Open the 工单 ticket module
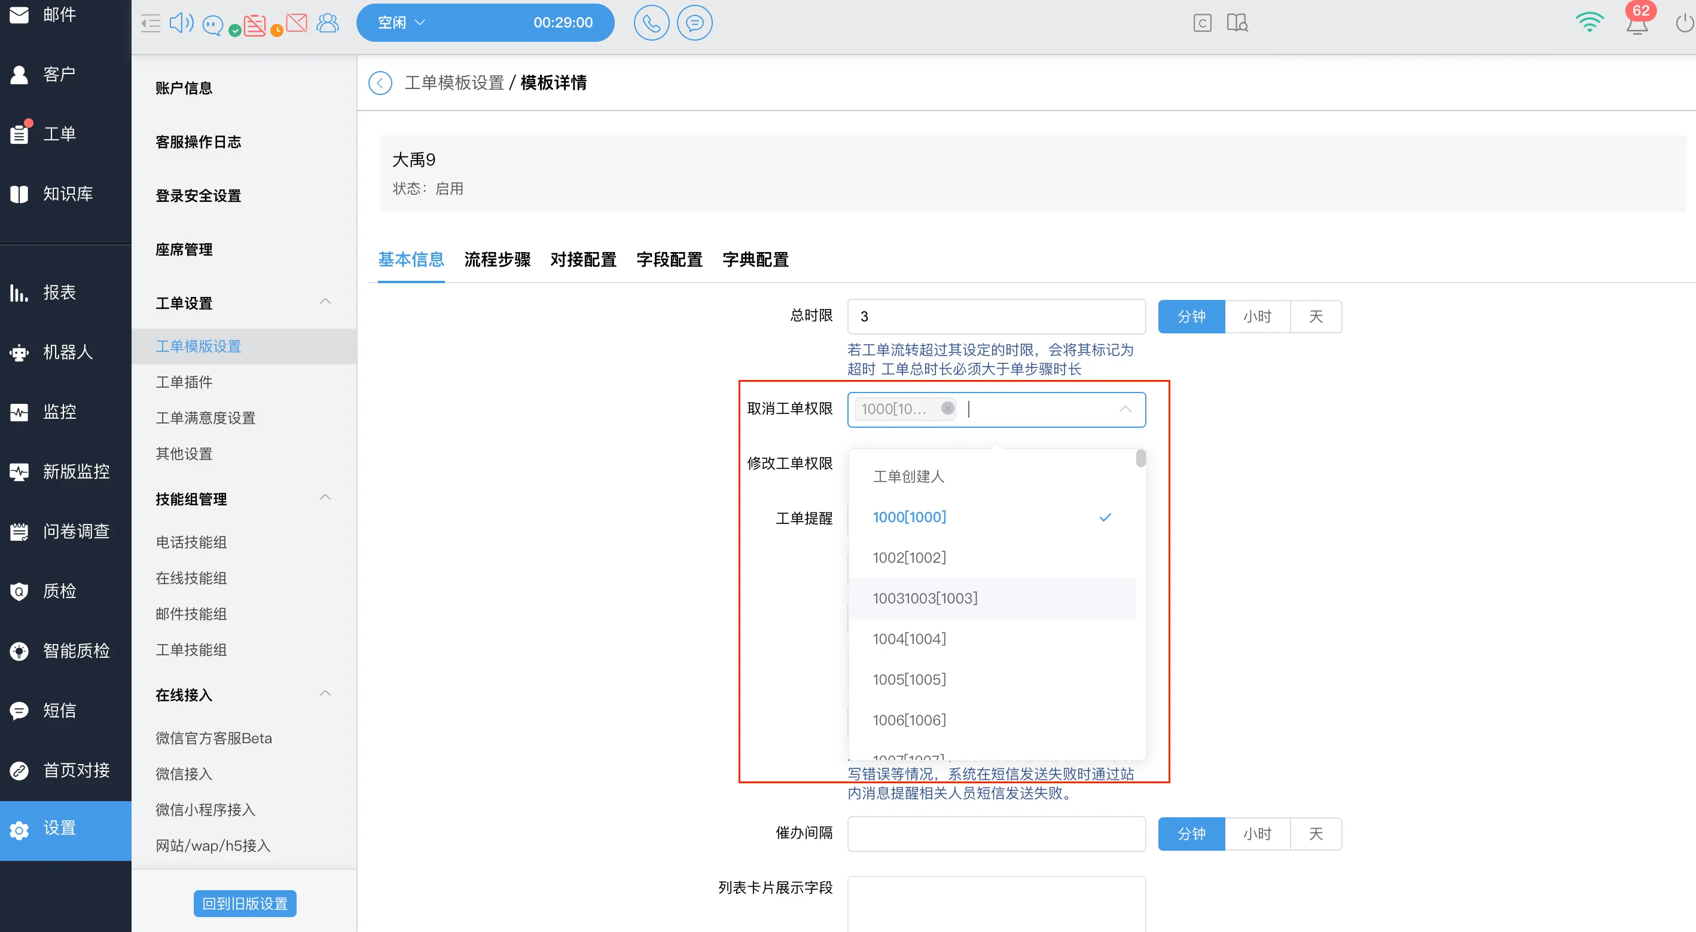The height and width of the screenshot is (932, 1696). click(65, 134)
